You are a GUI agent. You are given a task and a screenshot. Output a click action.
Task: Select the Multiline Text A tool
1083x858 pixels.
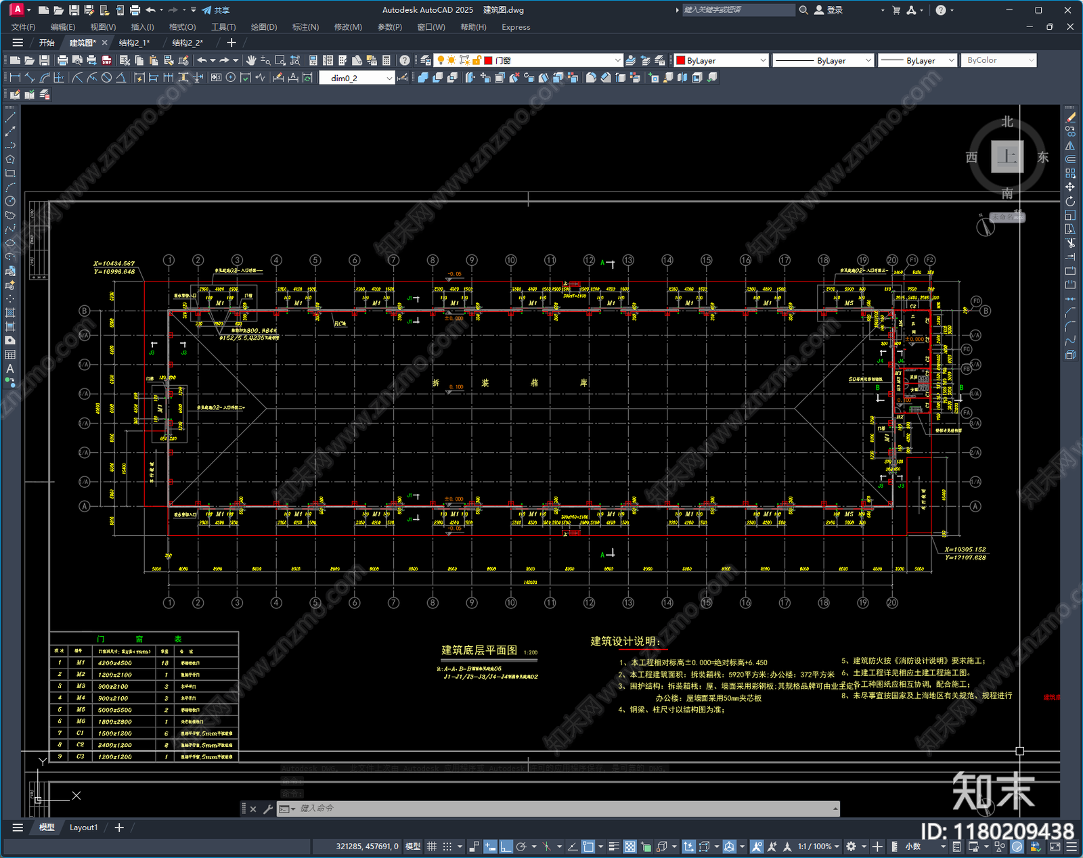10,369
